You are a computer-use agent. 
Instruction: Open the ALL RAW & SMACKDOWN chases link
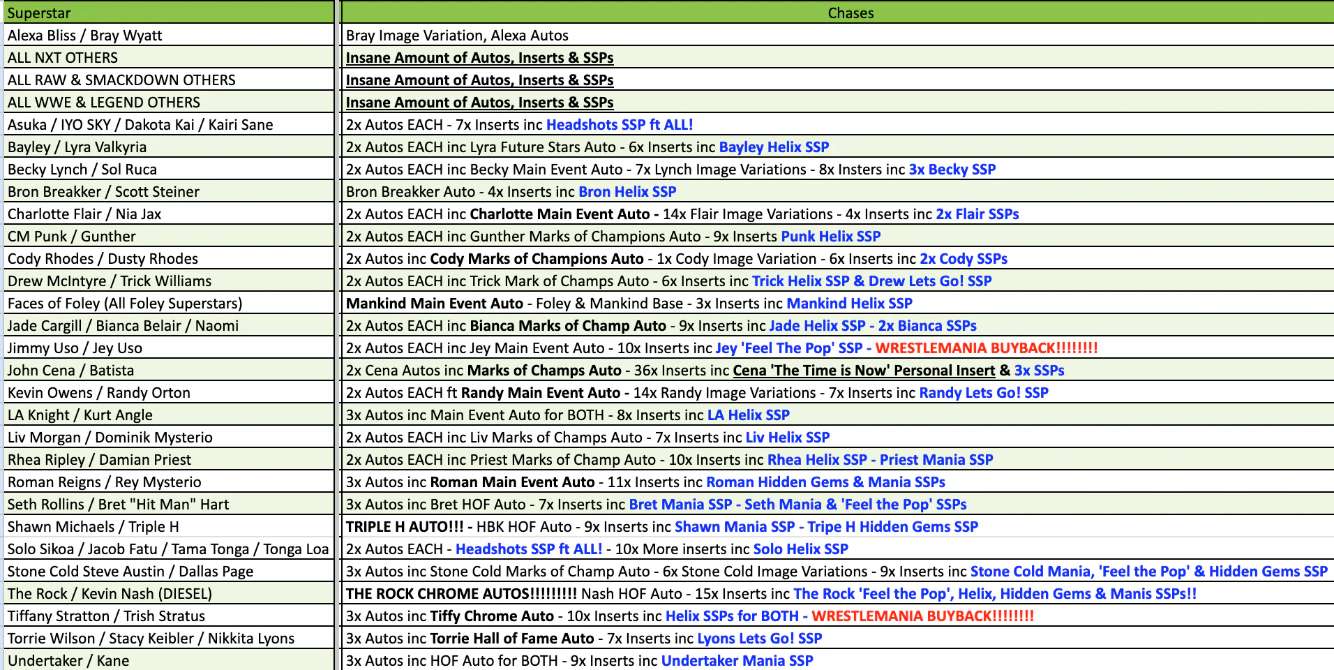(x=479, y=80)
